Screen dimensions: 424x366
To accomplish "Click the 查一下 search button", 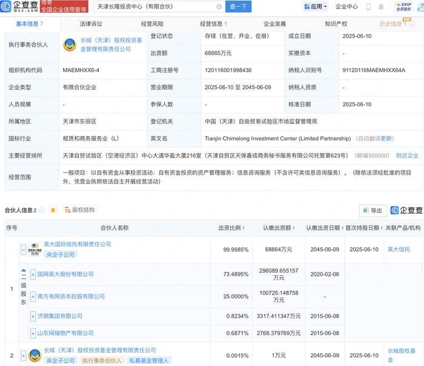I will pos(238,7).
